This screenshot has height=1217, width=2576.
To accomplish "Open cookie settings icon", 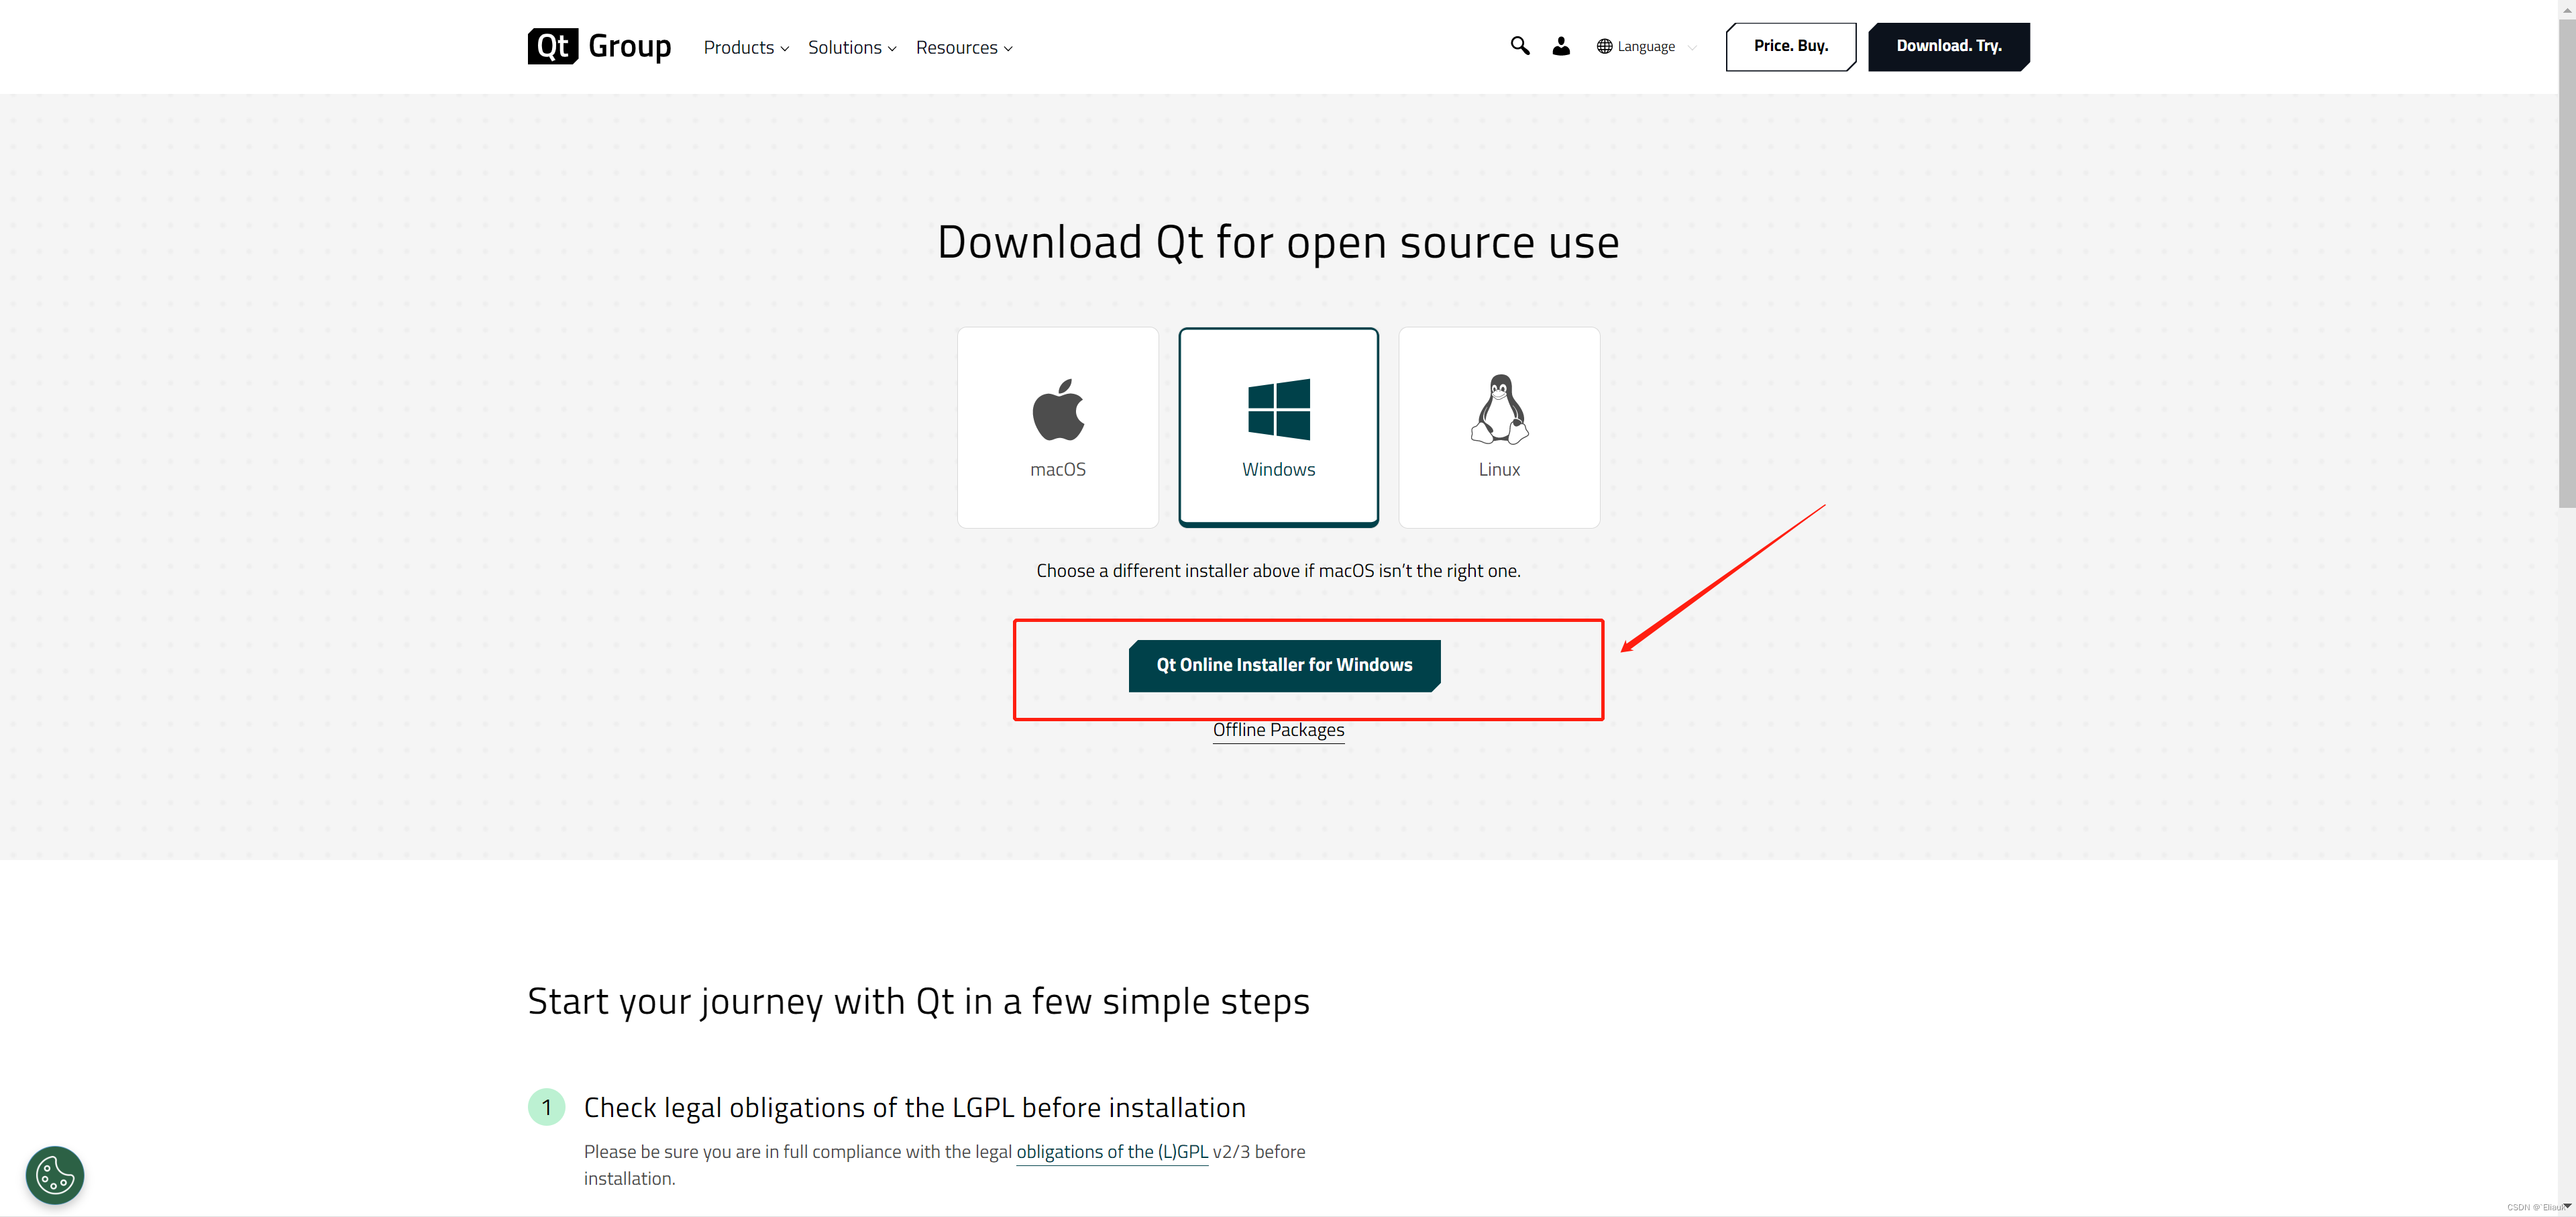I will point(55,1175).
